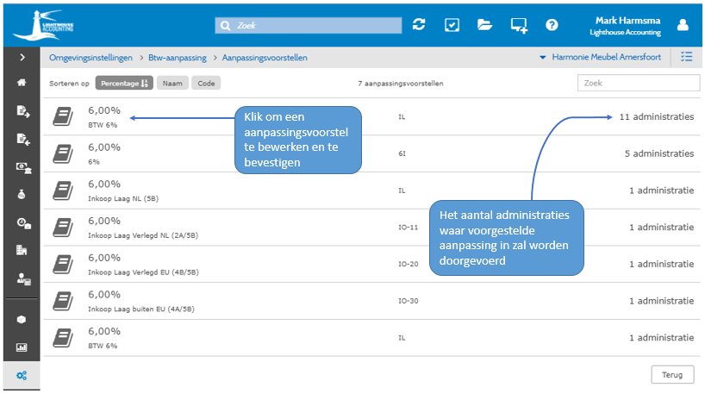This screenshot has height=400, width=705.
Task: Navigate to Omgevingsinstellingen breadcrumb
Action: 90,58
